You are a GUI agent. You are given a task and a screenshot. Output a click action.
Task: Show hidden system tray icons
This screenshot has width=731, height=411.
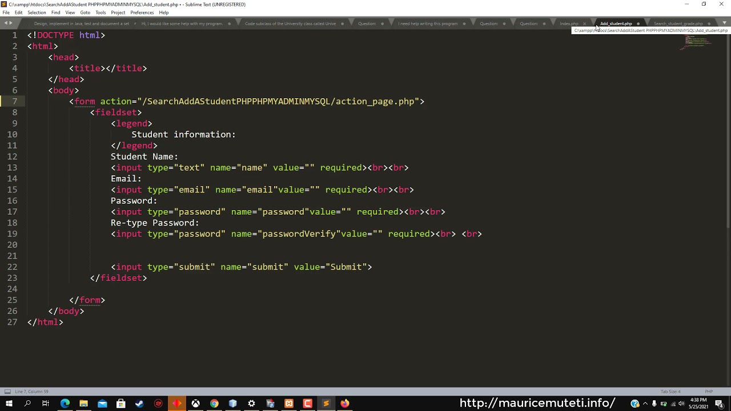[x=645, y=404]
